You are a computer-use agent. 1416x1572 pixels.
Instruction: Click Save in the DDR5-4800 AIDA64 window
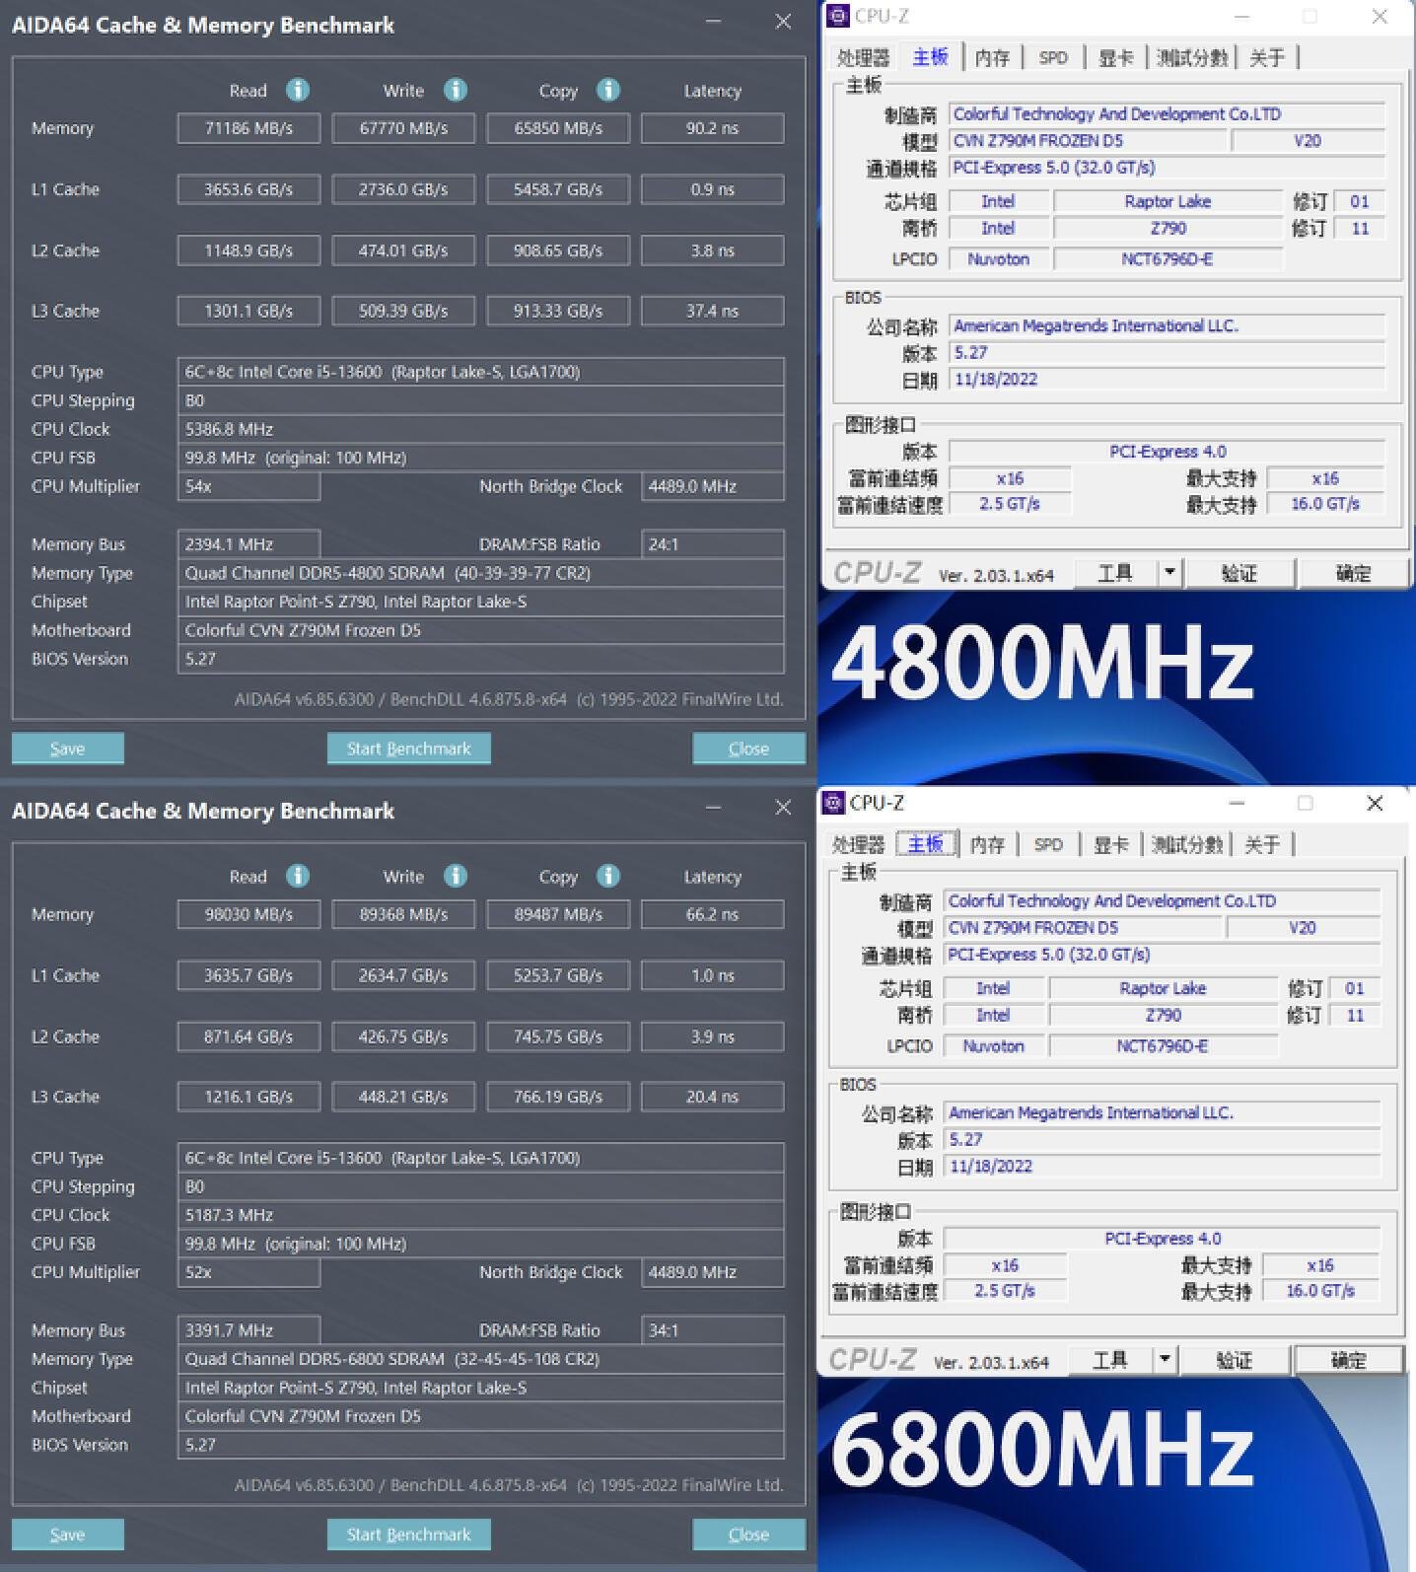(x=68, y=749)
